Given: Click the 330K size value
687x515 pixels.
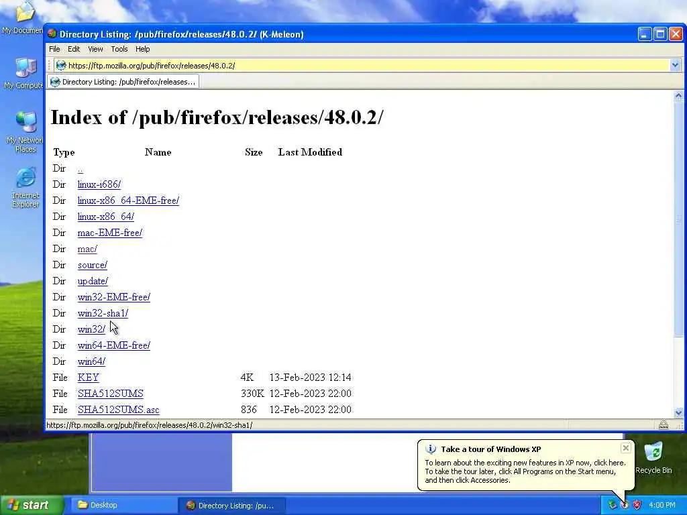Looking at the screenshot, I should click(x=252, y=394).
